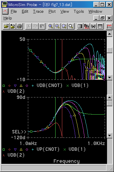
Task: Click the 1.0KHz X axis label
Action: [96, 143]
